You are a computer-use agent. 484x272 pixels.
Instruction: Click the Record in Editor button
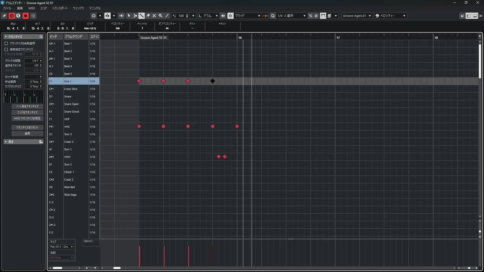pyautogui.click(x=25, y=16)
